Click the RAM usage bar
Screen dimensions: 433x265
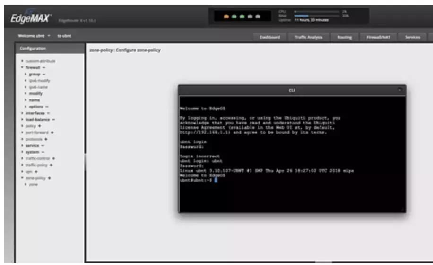tap(317, 16)
